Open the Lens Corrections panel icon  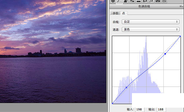[x=145, y=1]
